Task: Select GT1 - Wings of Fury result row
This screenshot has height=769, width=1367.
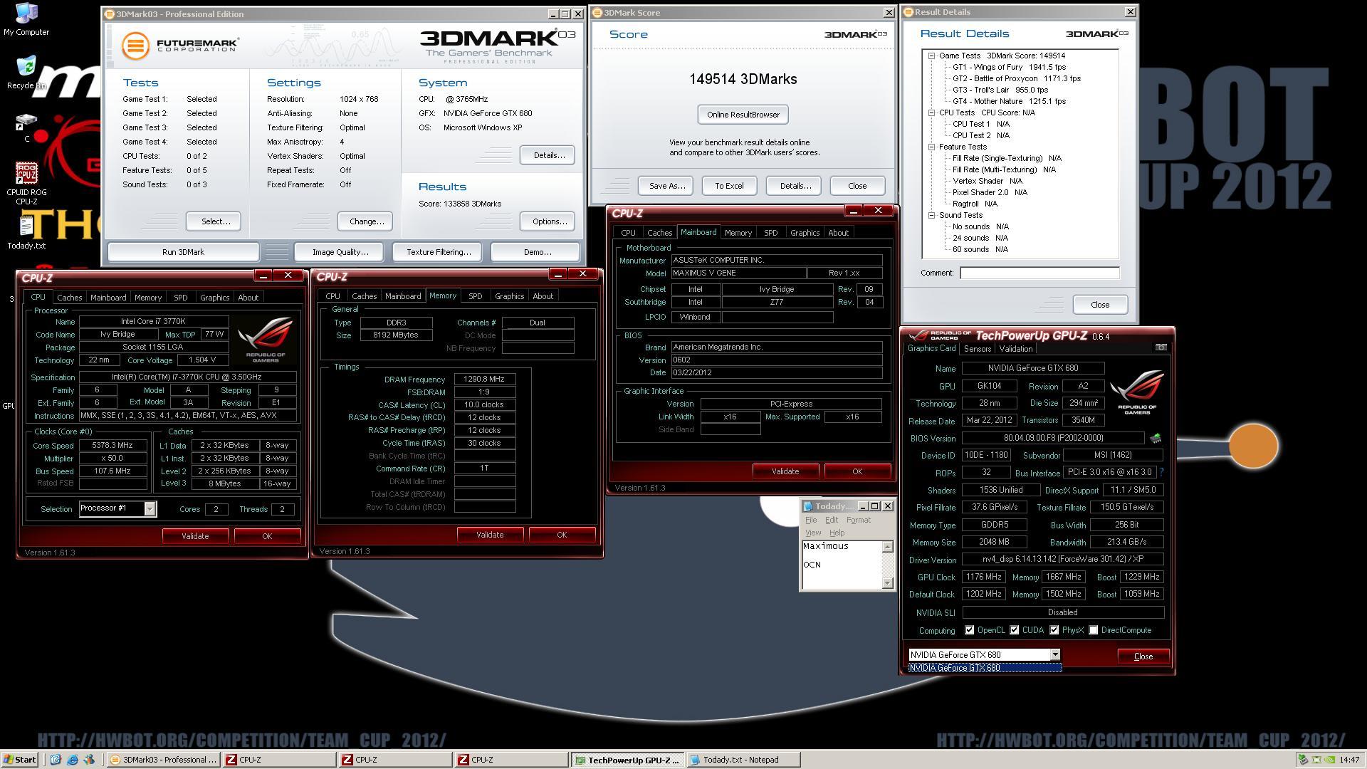Action: (1009, 67)
